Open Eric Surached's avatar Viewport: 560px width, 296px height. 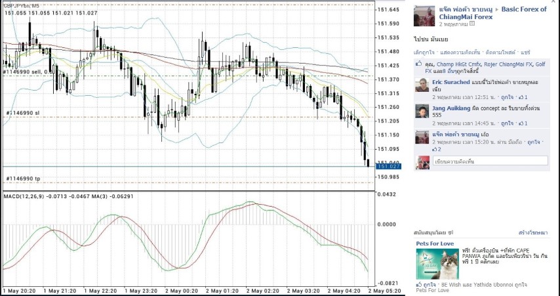point(422,85)
